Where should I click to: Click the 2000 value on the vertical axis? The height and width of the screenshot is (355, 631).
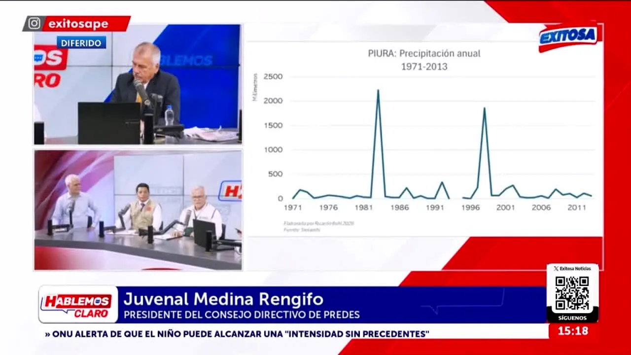click(273, 101)
